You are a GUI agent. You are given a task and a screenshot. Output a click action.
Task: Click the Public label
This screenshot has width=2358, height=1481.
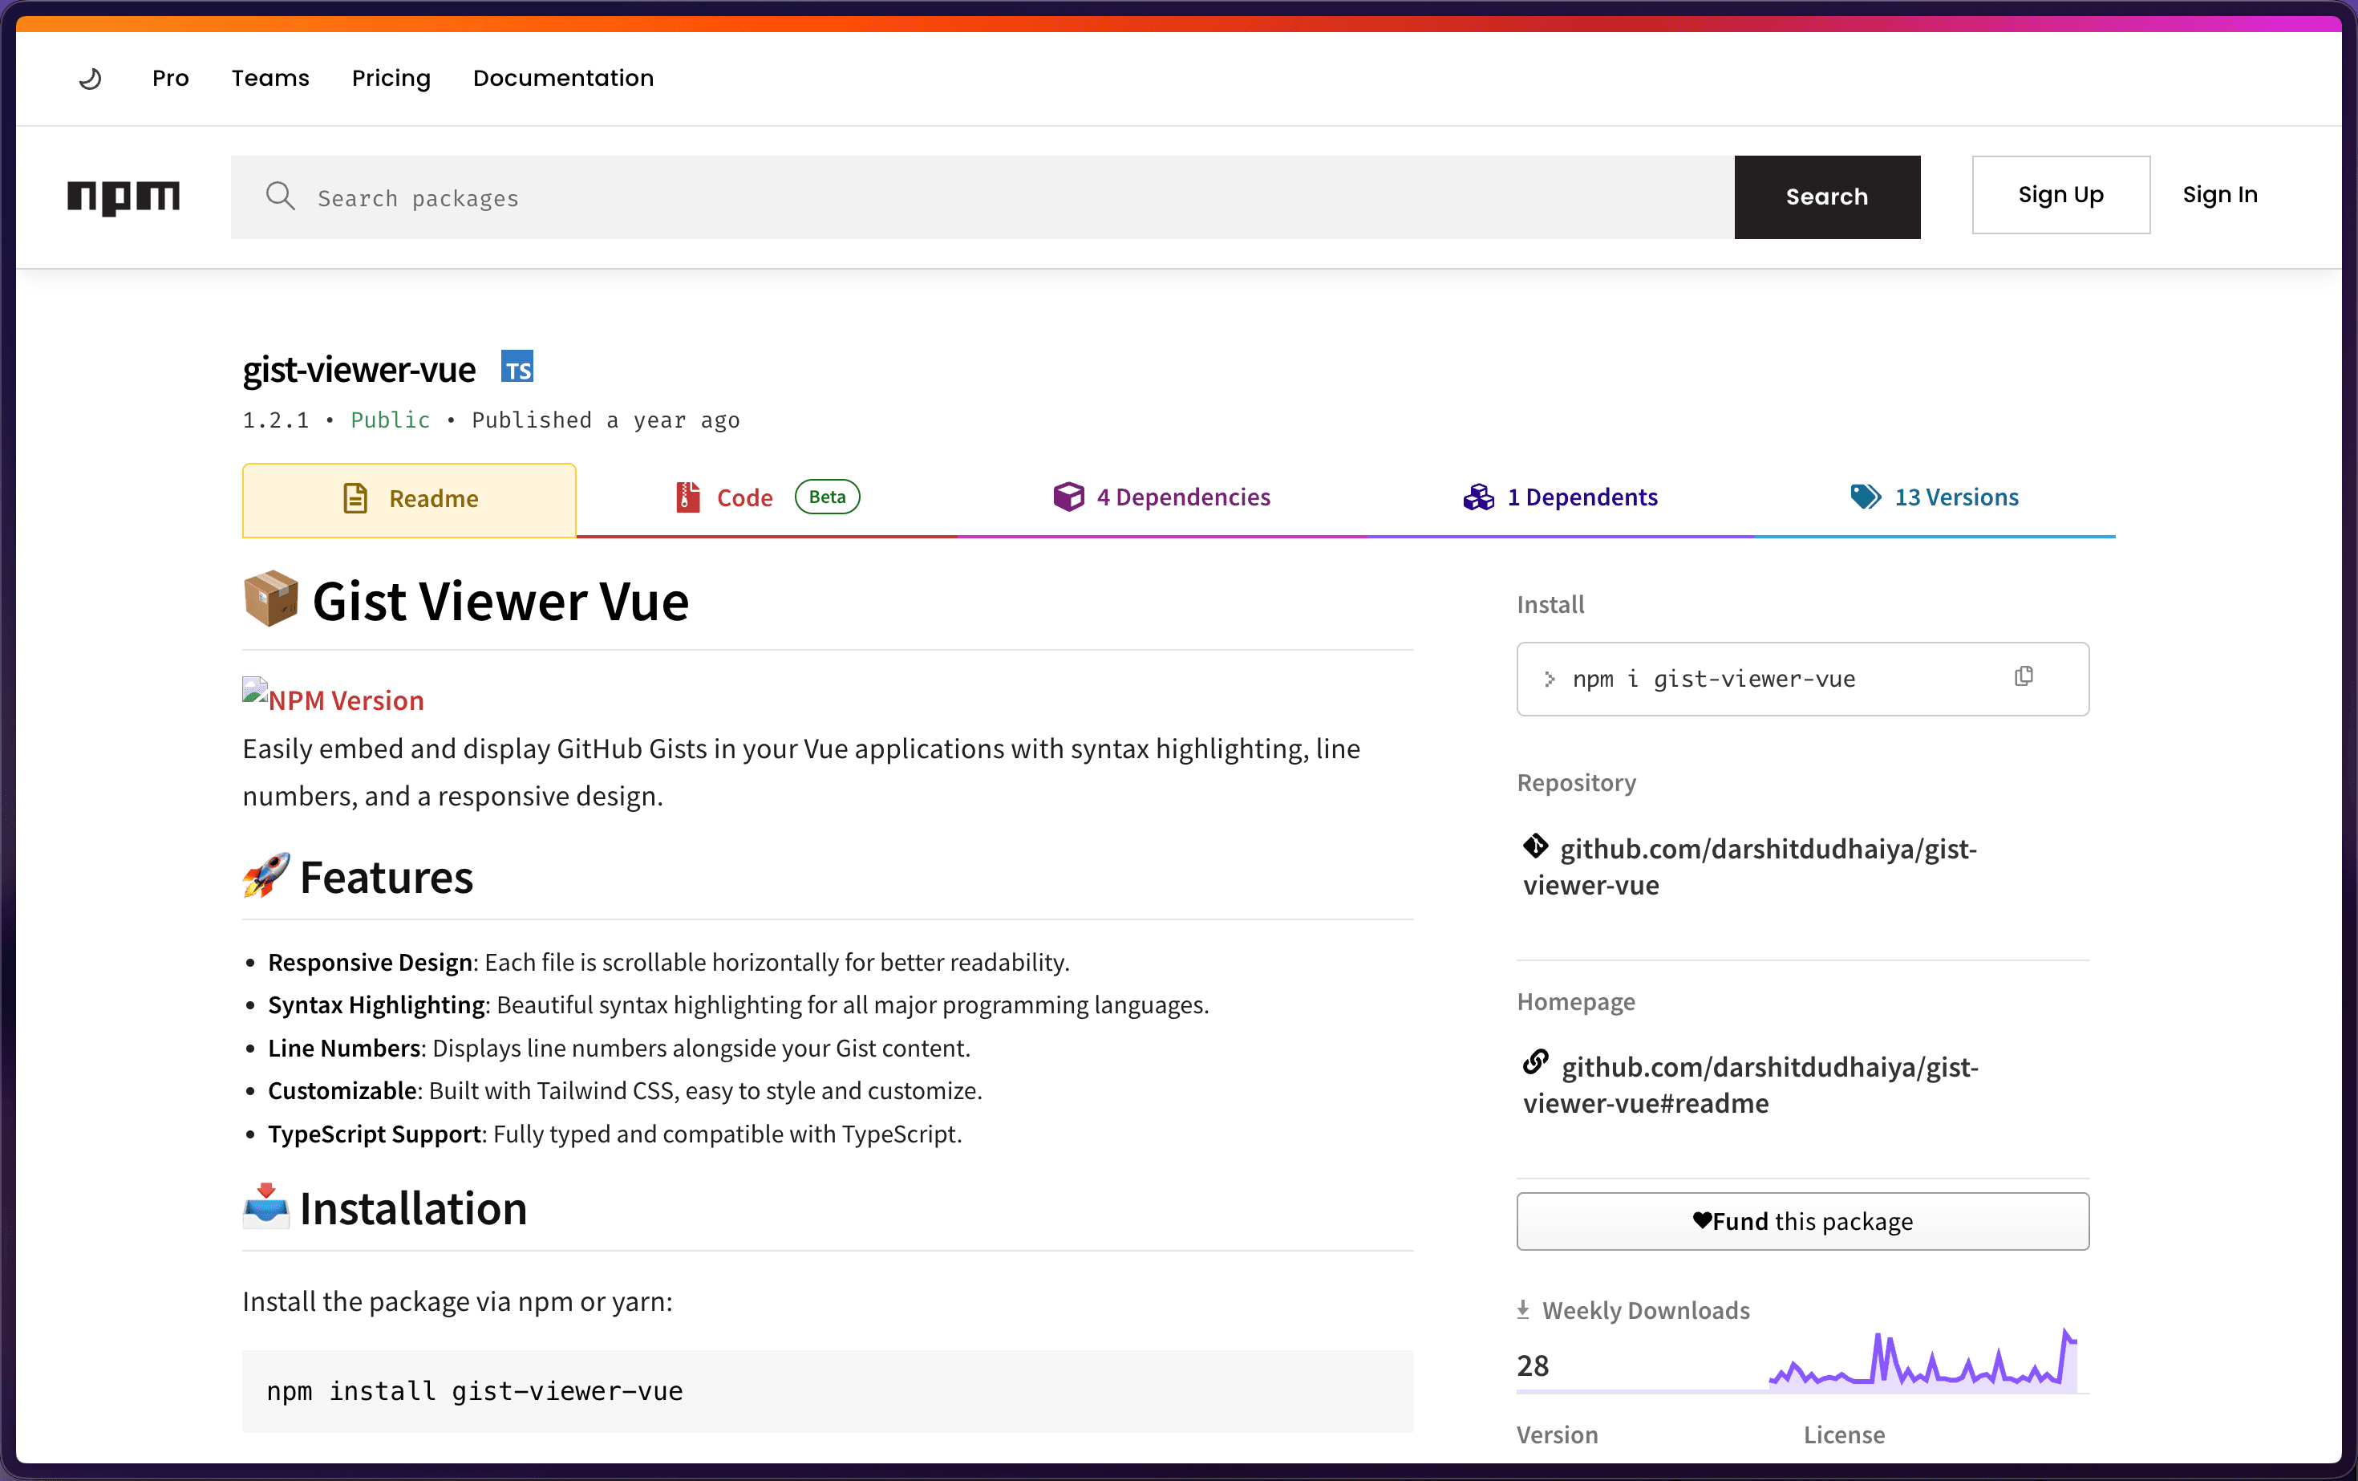click(x=390, y=420)
